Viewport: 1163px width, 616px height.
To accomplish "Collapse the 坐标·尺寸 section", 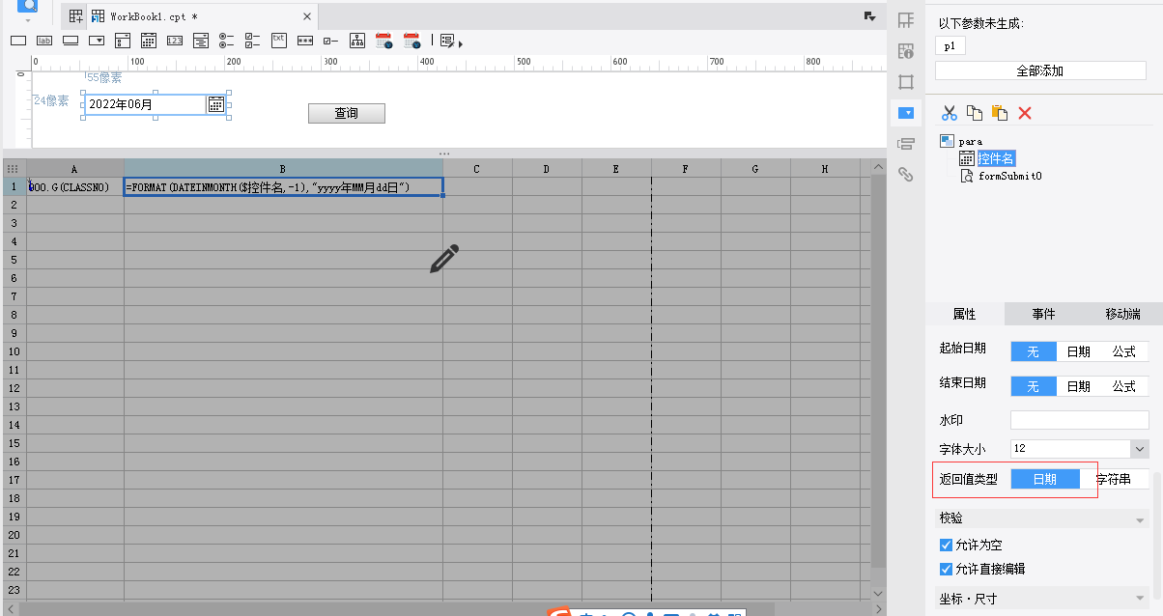I will (x=1141, y=600).
